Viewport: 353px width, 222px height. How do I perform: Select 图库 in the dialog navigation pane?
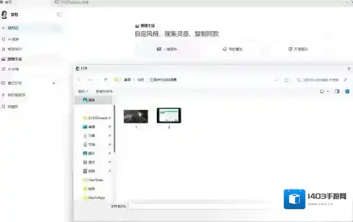pyautogui.click(x=93, y=100)
